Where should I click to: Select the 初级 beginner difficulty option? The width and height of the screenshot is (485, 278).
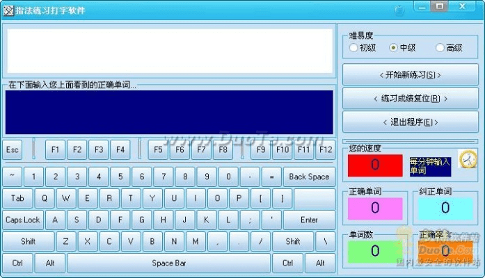coord(354,48)
